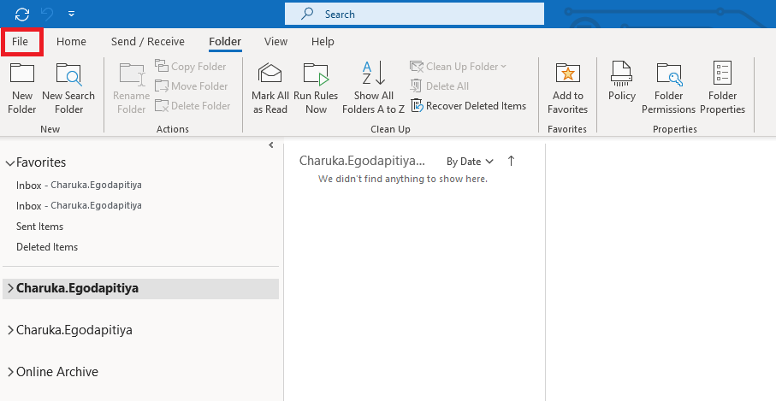Open Deleted Items in Favorites
Screen dimensions: 776x401
(x=47, y=247)
